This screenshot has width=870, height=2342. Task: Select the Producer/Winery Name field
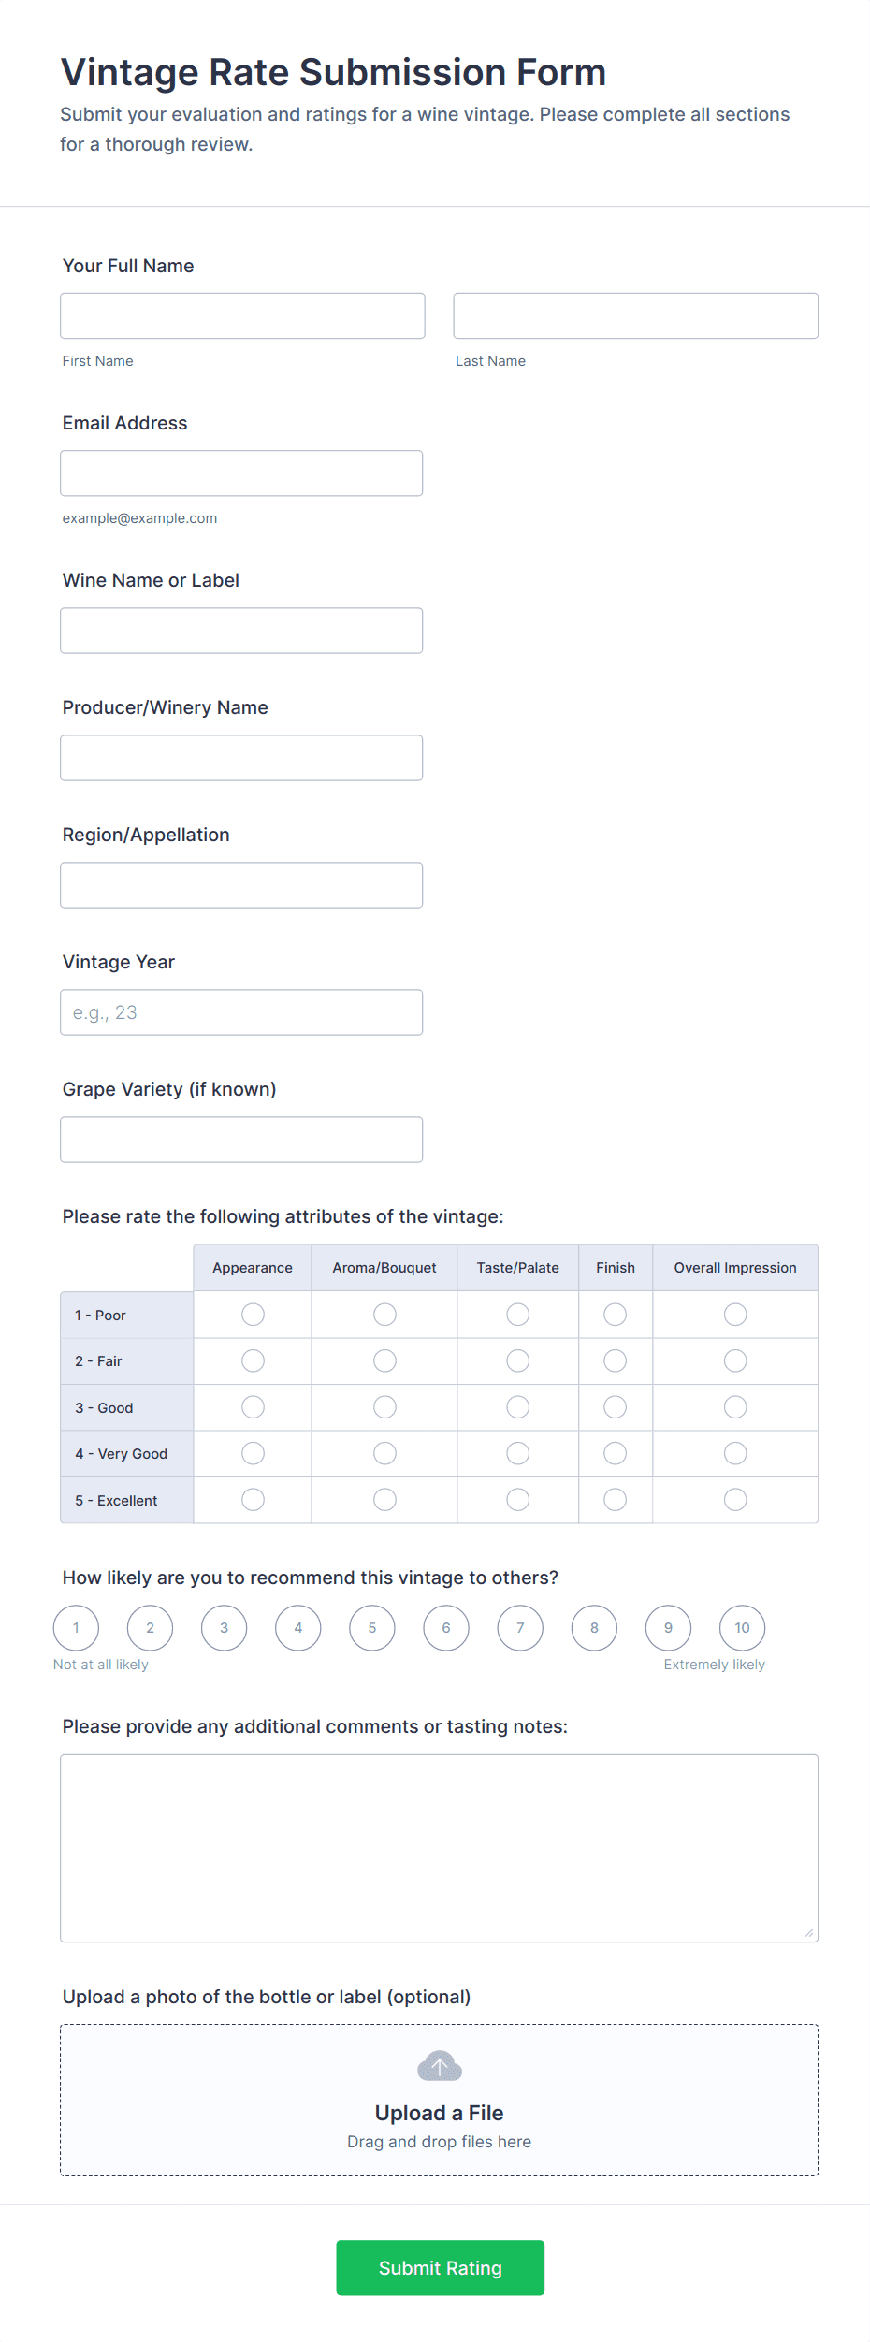coord(241,758)
